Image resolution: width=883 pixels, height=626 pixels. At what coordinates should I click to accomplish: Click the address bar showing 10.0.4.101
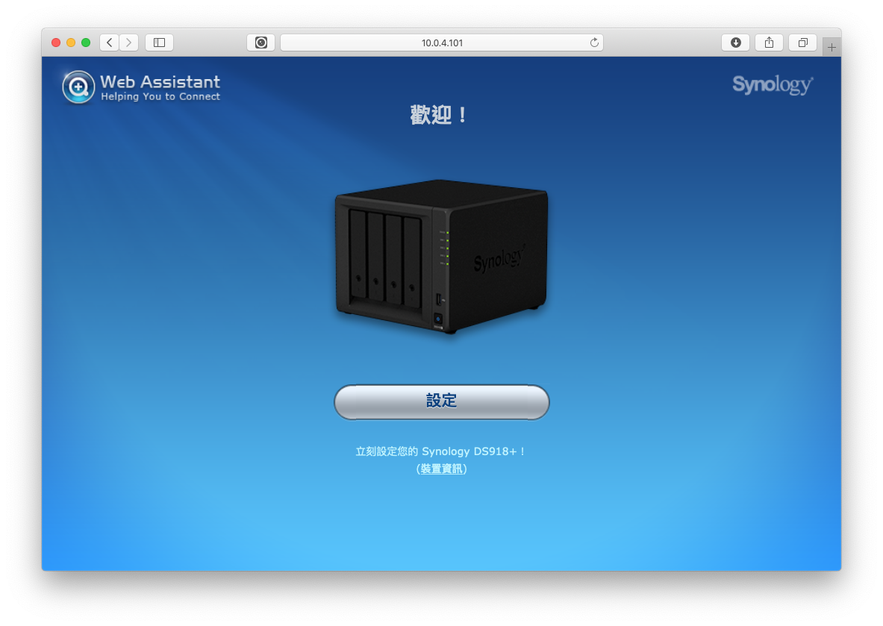(442, 43)
